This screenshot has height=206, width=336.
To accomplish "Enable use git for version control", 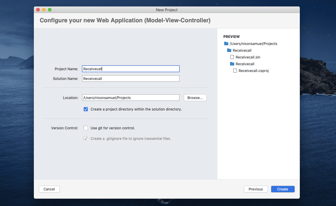I will tap(86, 128).
